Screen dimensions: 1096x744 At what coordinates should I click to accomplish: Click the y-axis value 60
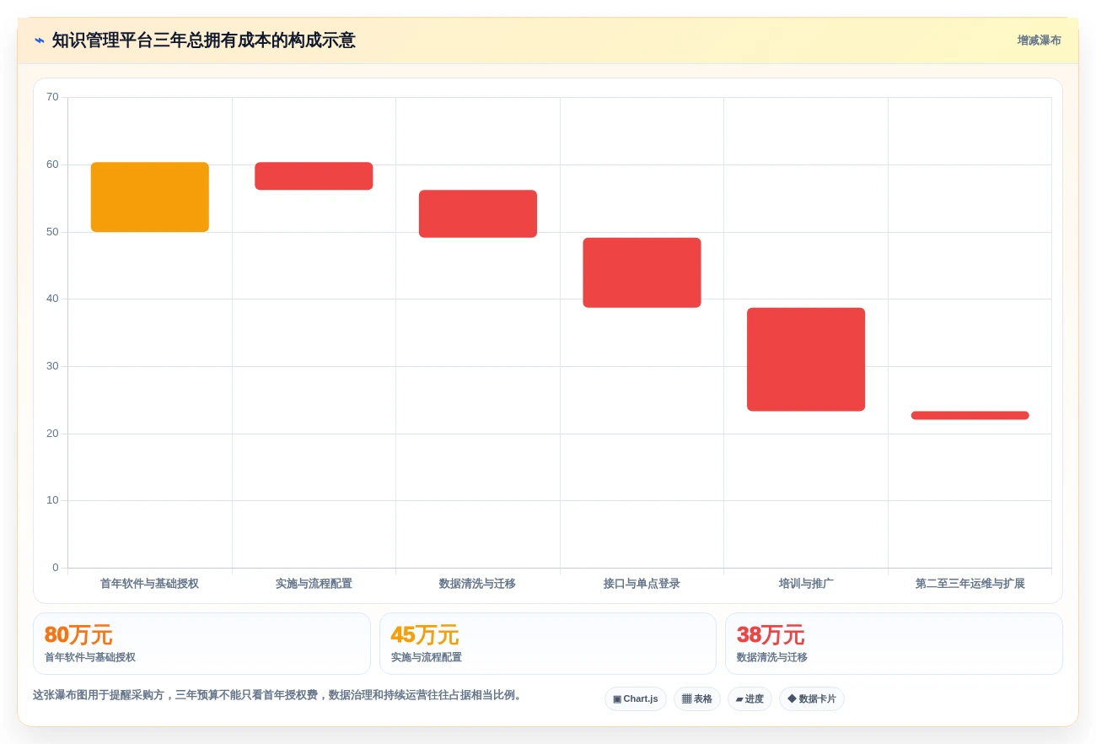pyautogui.click(x=52, y=164)
